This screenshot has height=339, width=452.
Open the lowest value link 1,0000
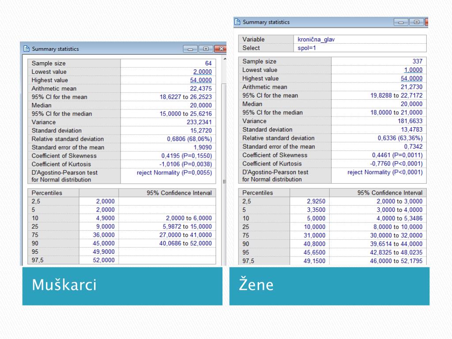tap(413, 70)
